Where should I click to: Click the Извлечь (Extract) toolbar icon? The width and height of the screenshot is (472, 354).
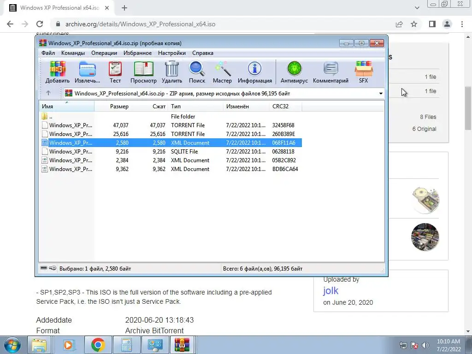click(87, 72)
